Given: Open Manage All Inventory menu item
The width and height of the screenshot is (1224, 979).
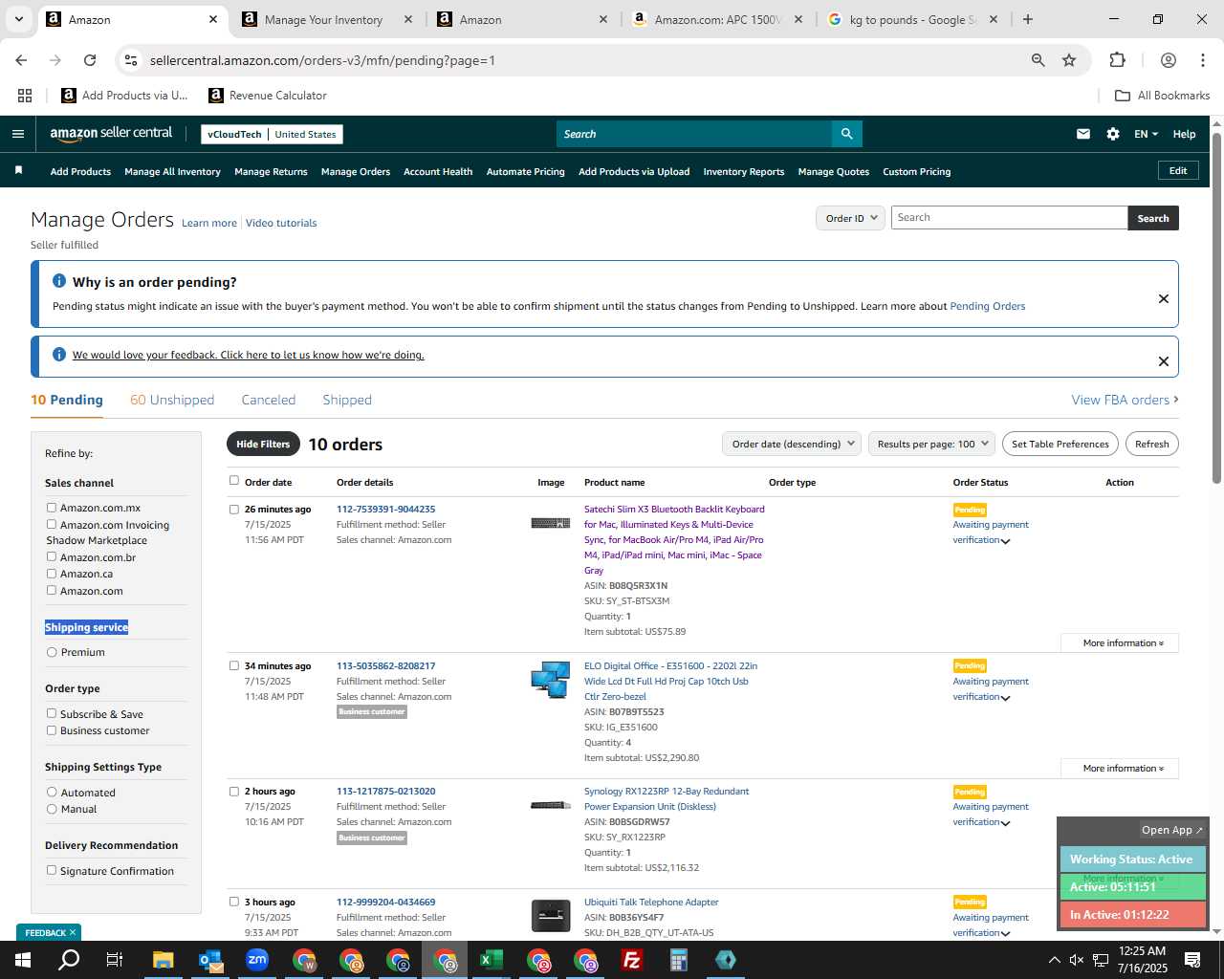Looking at the screenshot, I should click(172, 172).
